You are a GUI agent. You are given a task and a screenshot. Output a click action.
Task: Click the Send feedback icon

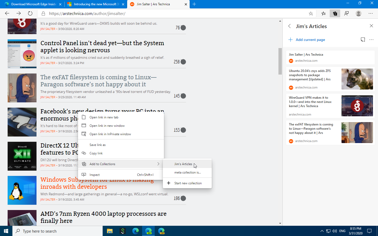346,13
